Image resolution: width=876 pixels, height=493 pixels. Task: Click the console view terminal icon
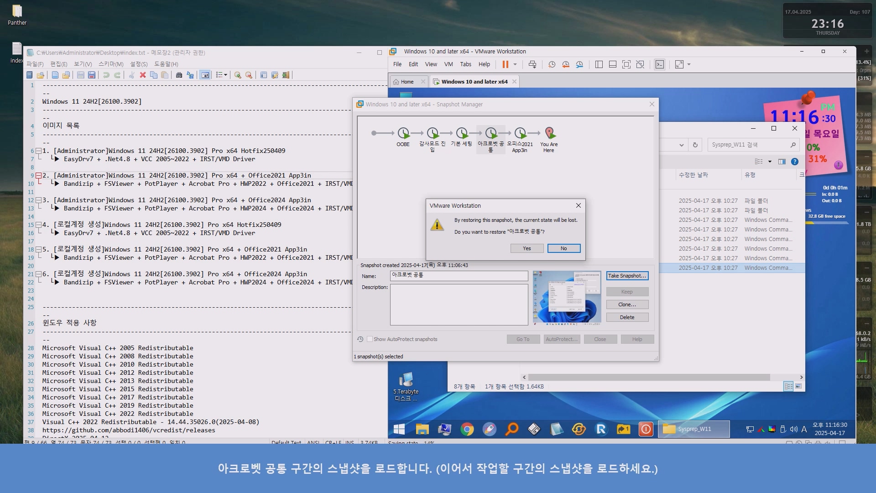click(660, 64)
